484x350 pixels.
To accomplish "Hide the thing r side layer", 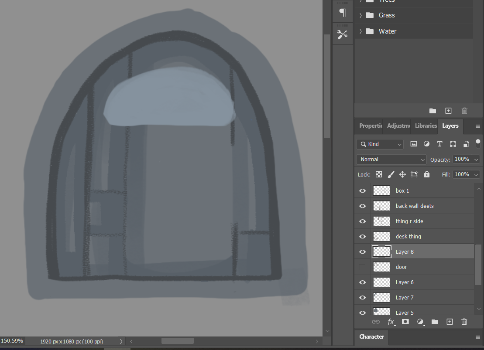I will (x=362, y=221).
